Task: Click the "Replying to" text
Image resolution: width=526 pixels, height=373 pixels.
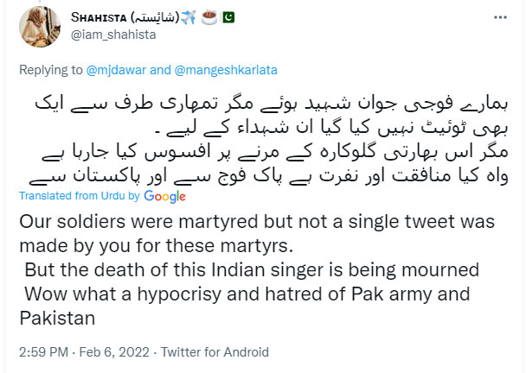Action: click(x=50, y=66)
